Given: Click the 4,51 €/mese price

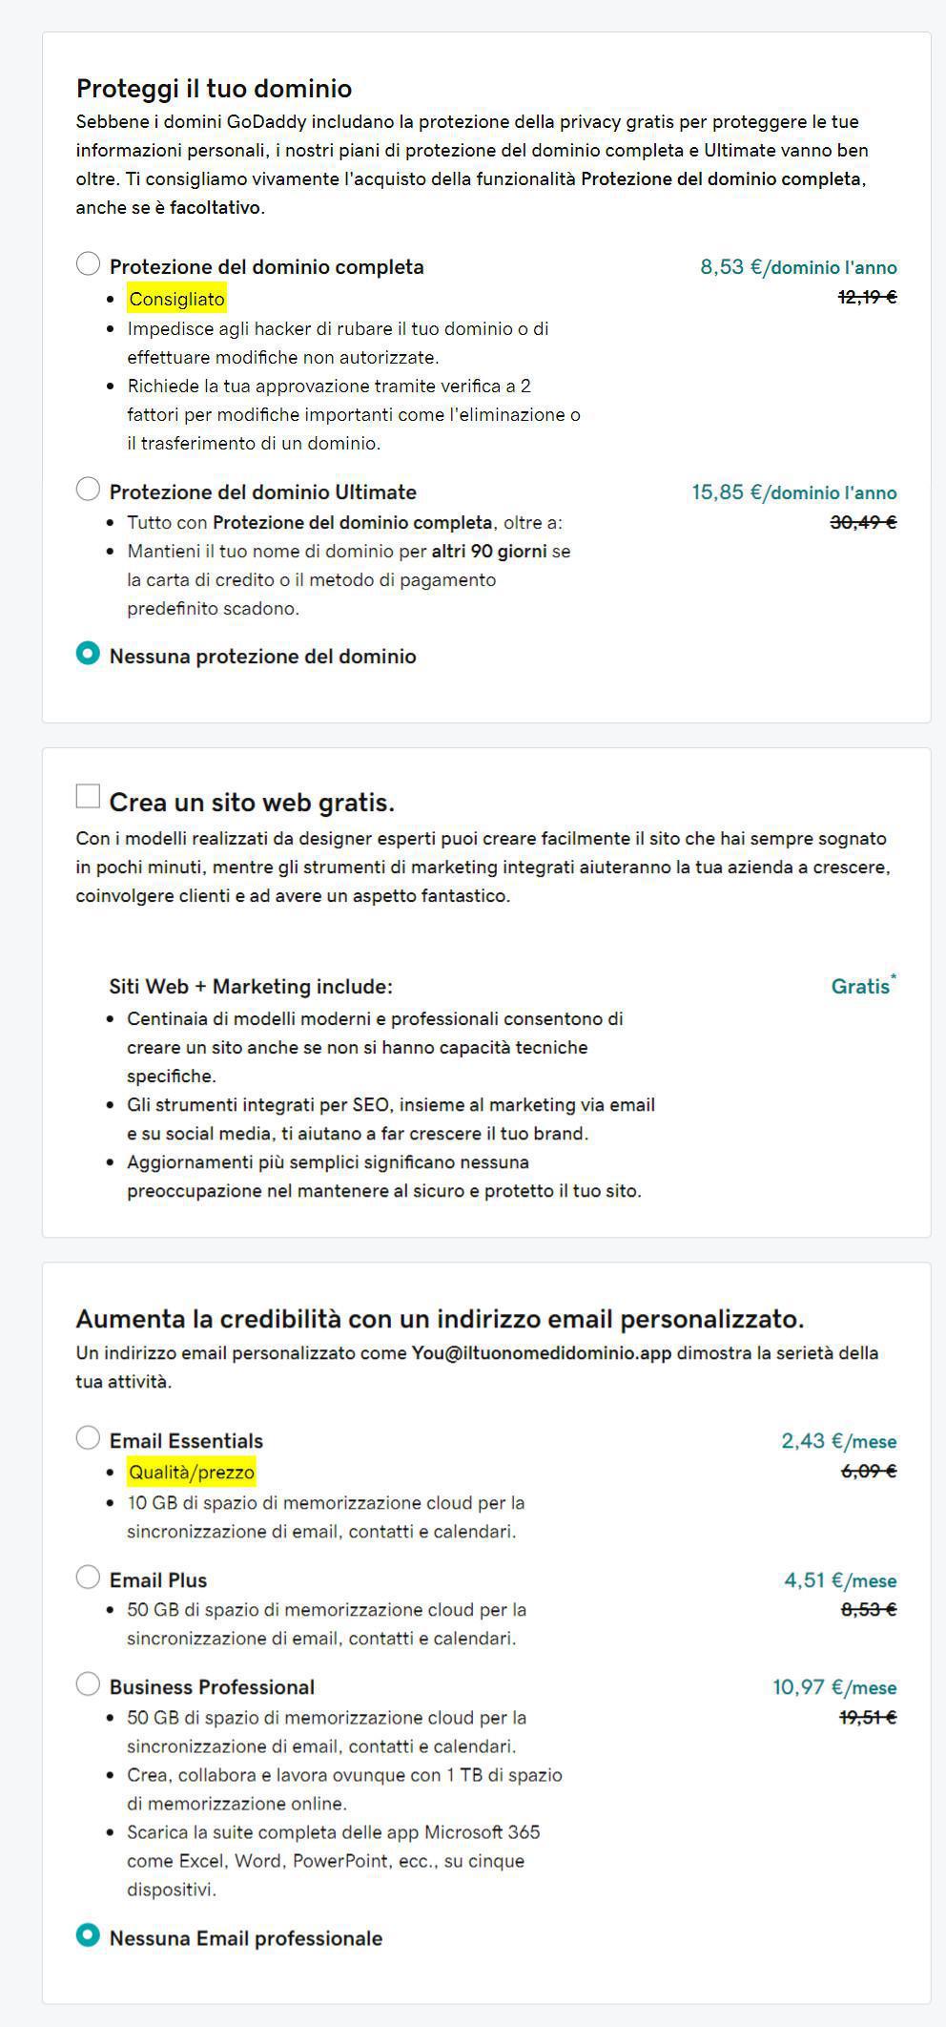Looking at the screenshot, I should (x=839, y=1580).
